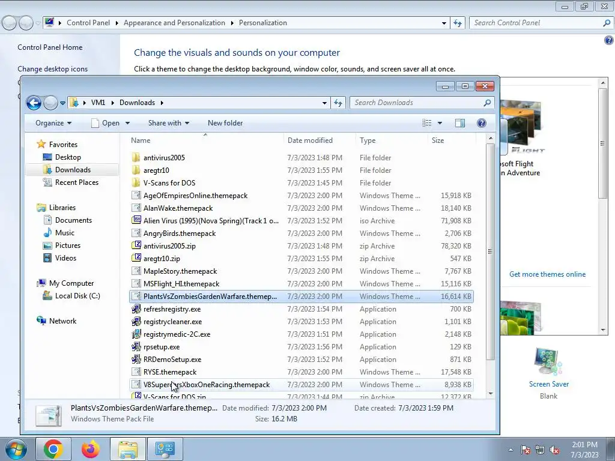615x461 pixels.
Task: Expand Downloads address bar history dropdown
Action: click(x=324, y=103)
